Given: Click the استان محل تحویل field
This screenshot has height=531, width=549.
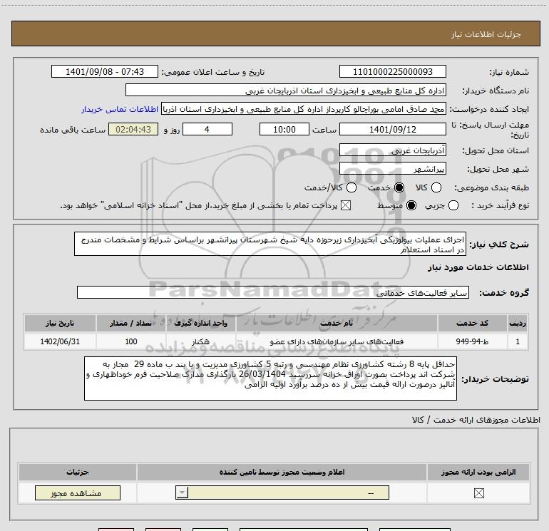Looking at the screenshot, I should [x=392, y=150].
